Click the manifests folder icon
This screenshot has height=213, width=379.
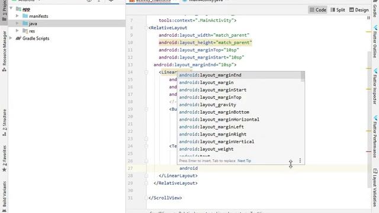tap(25, 16)
